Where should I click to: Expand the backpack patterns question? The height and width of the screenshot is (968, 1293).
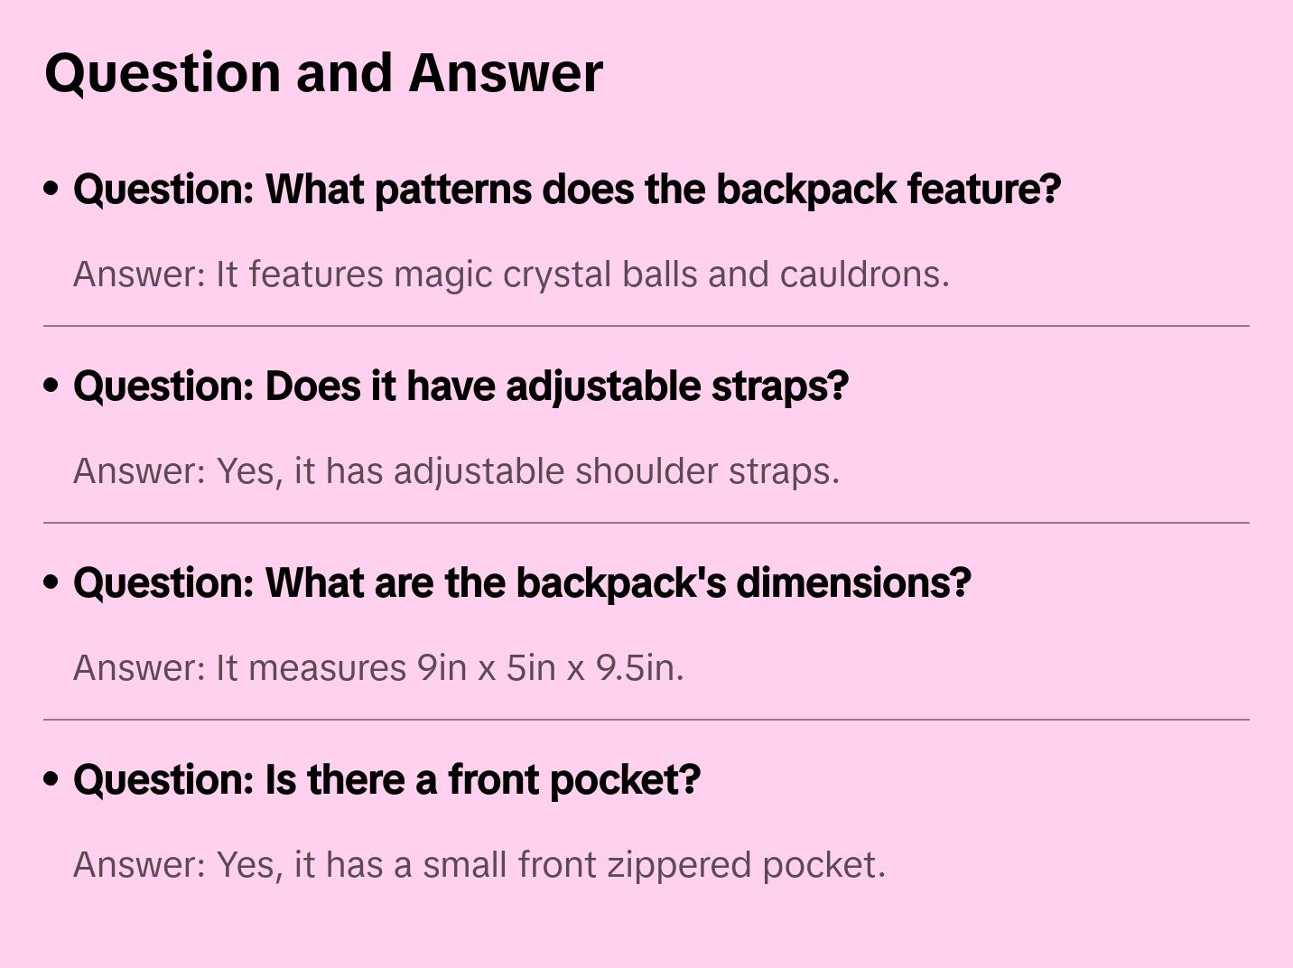click(x=566, y=190)
